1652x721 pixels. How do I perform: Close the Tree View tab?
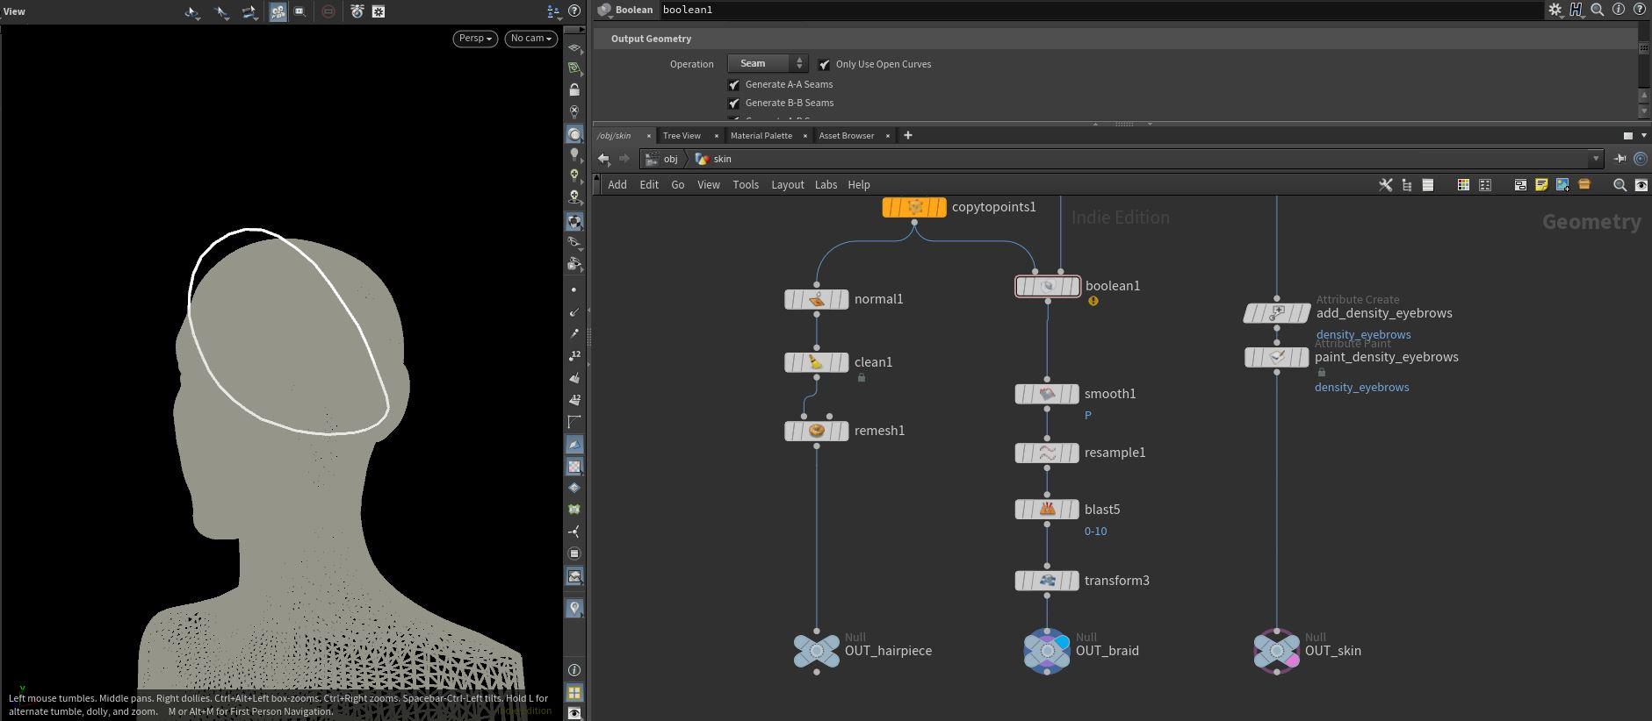(x=717, y=136)
